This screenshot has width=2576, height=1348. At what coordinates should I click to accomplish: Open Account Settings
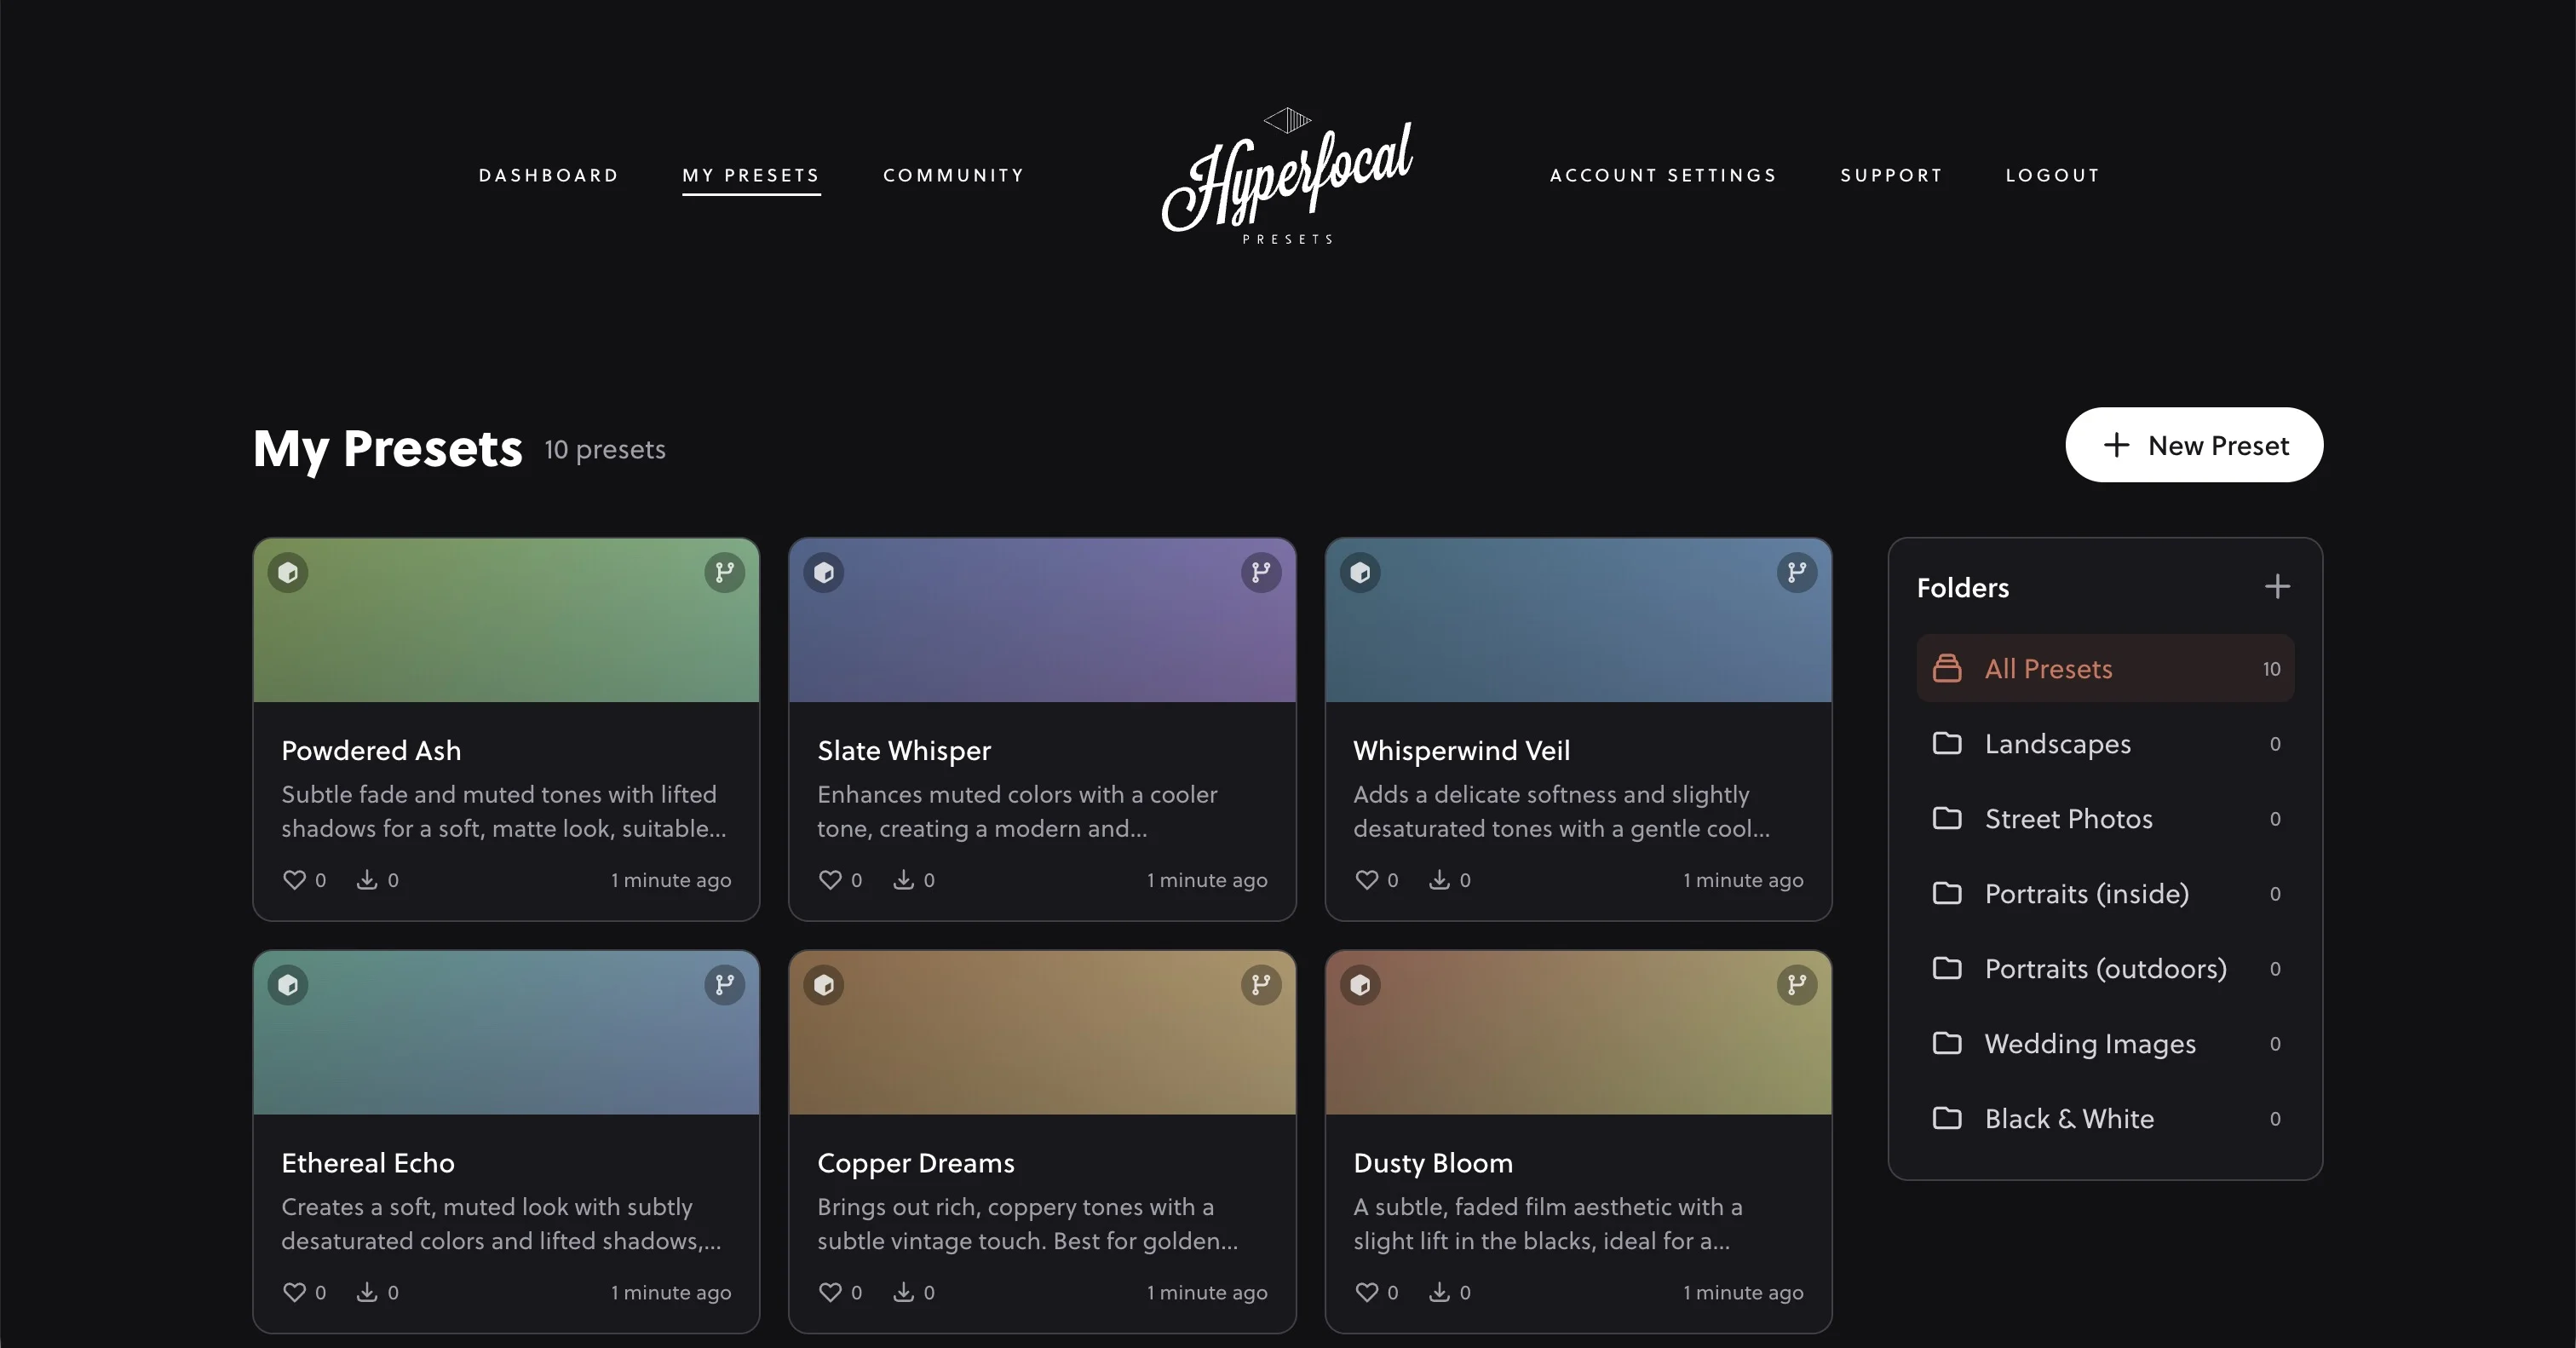(1663, 175)
